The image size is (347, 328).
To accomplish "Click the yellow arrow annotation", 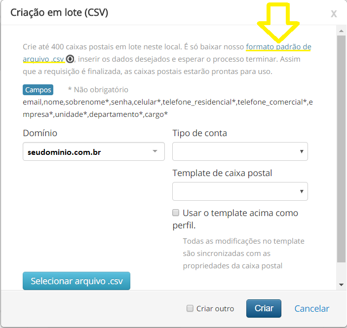I will pos(278,22).
